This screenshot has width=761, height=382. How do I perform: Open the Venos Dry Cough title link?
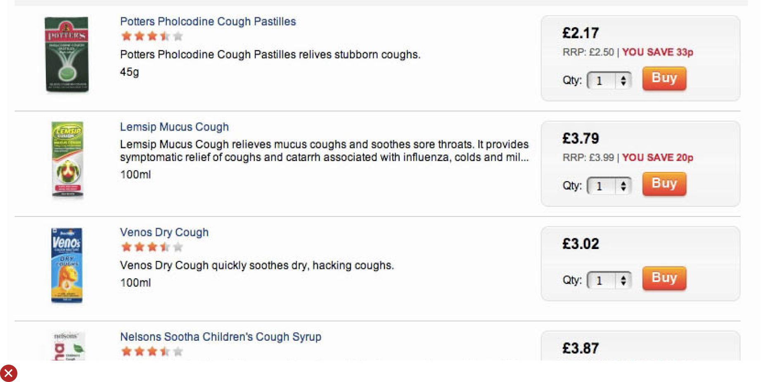[x=164, y=232]
